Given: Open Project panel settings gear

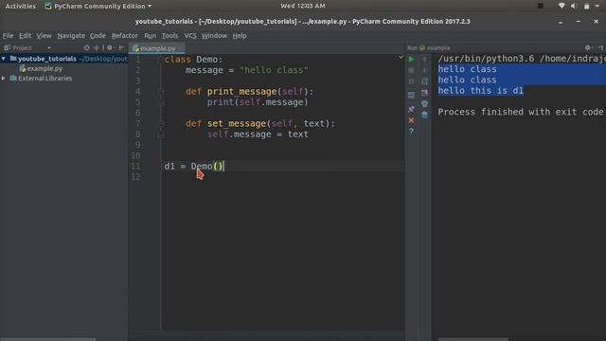Looking at the screenshot, I should tap(110, 48).
